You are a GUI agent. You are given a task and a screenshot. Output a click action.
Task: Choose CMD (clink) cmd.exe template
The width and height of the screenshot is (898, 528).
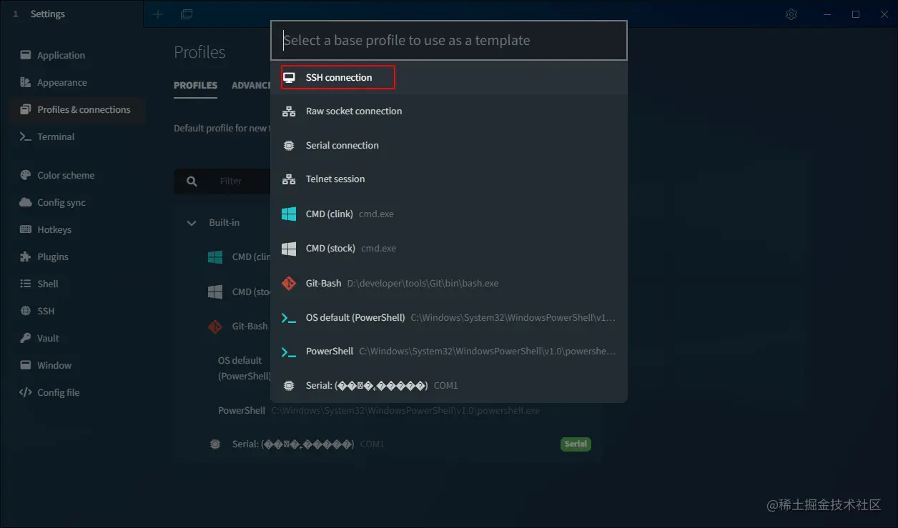tap(449, 214)
